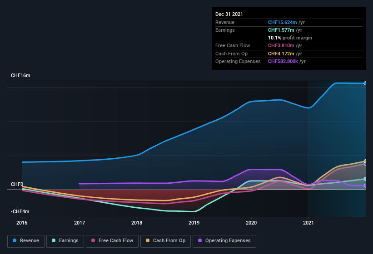Toggle Cash From Op legend item
373x254 pixels.
[x=165, y=241]
